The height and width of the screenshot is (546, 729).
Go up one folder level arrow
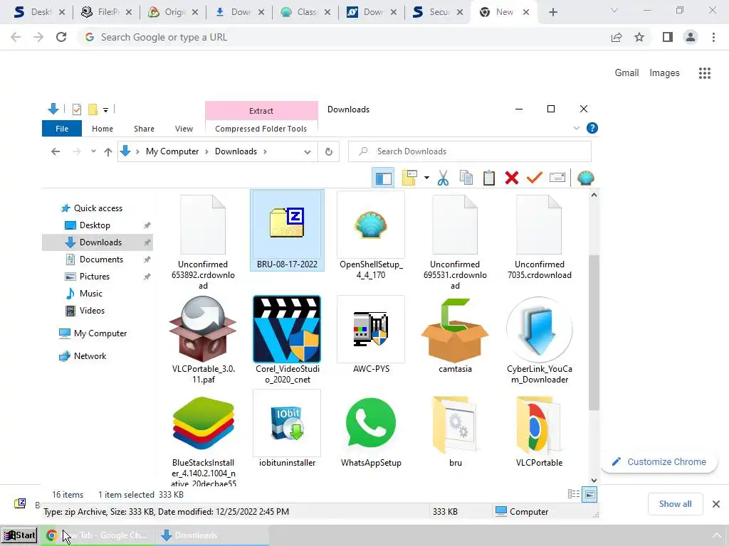click(108, 151)
